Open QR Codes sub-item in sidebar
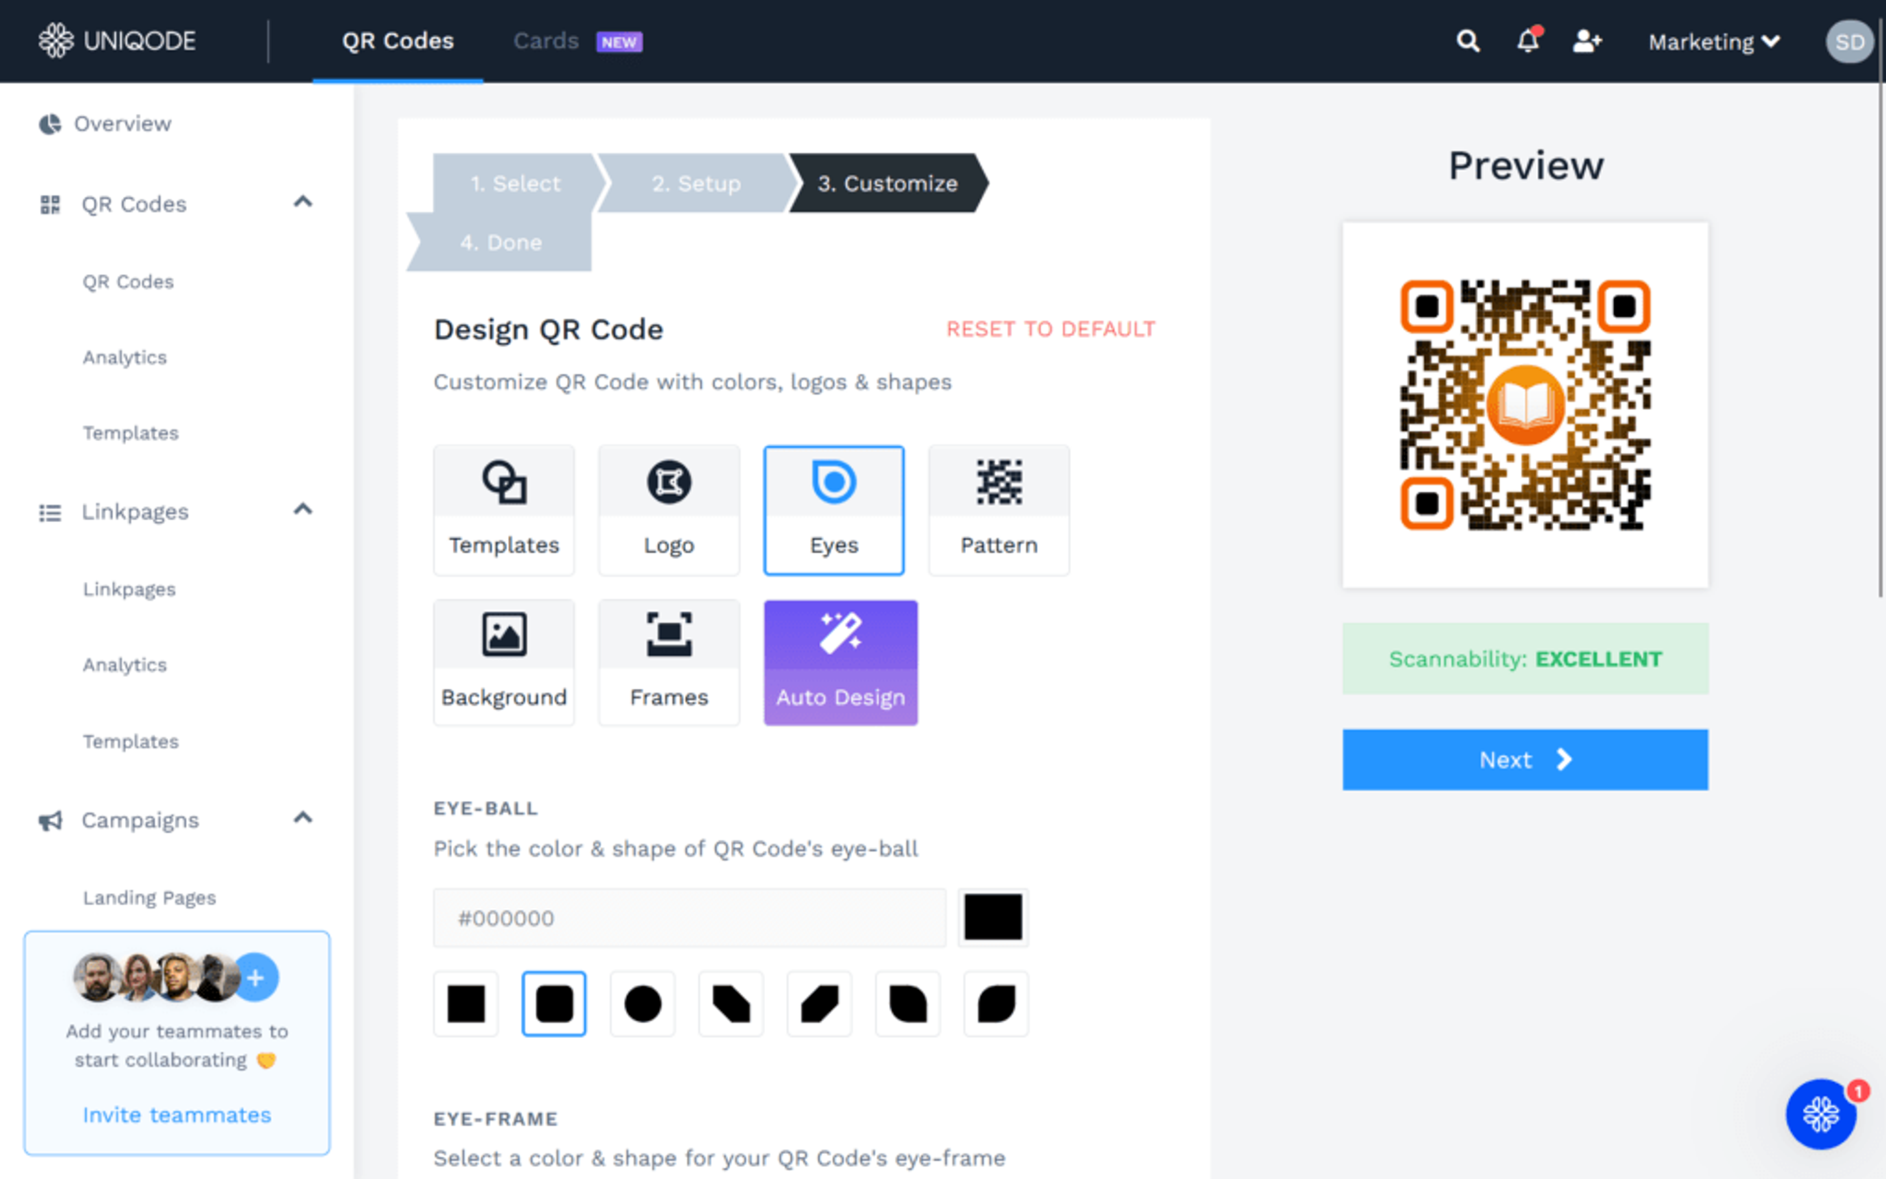Image resolution: width=1886 pixels, height=1179 pixels. point(129,281)
